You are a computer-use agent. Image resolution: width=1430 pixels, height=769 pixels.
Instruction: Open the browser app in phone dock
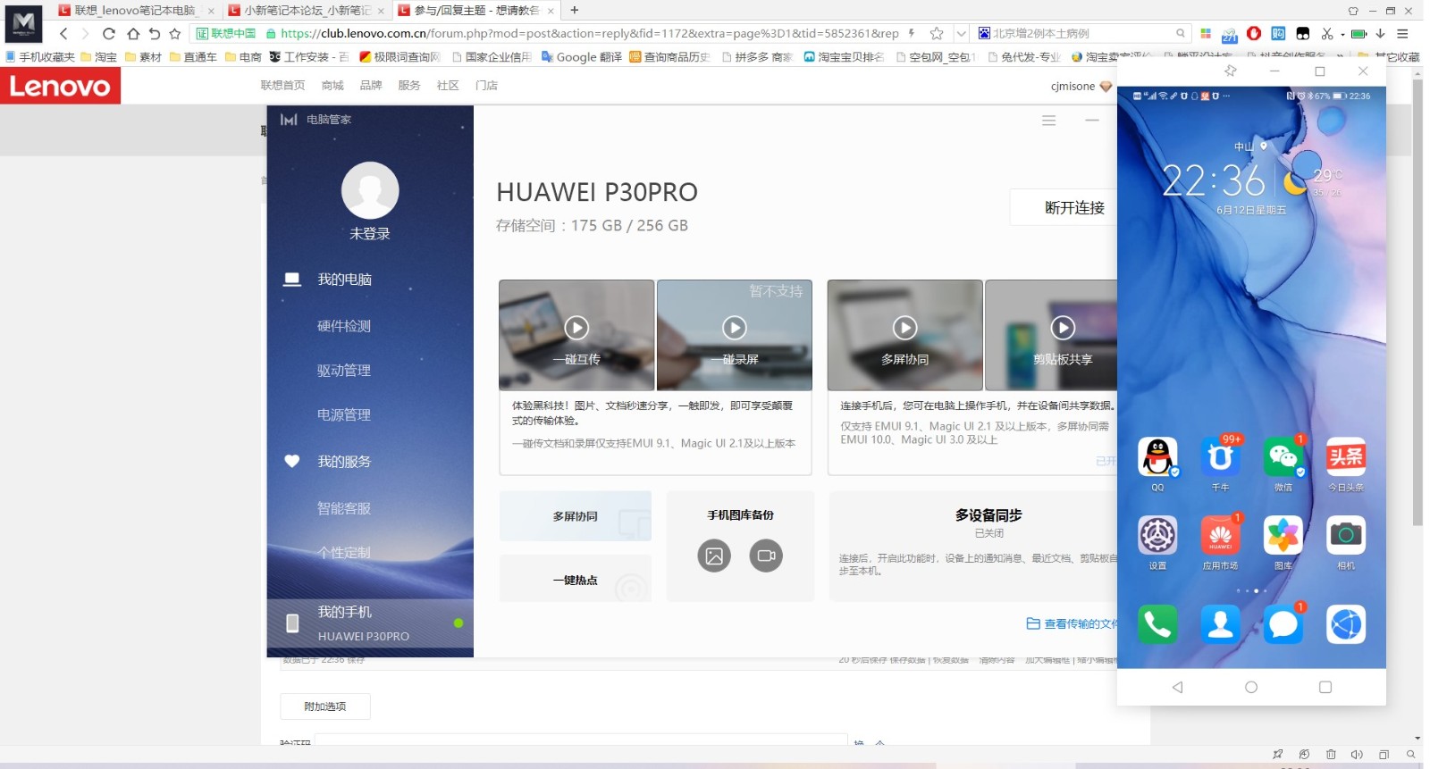[1346, 624]
